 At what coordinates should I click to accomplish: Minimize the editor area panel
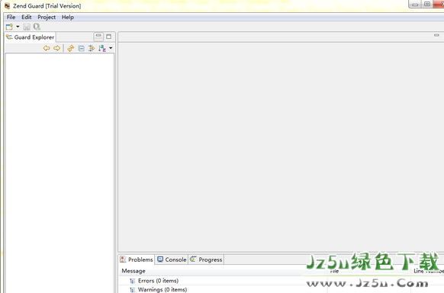436,35
